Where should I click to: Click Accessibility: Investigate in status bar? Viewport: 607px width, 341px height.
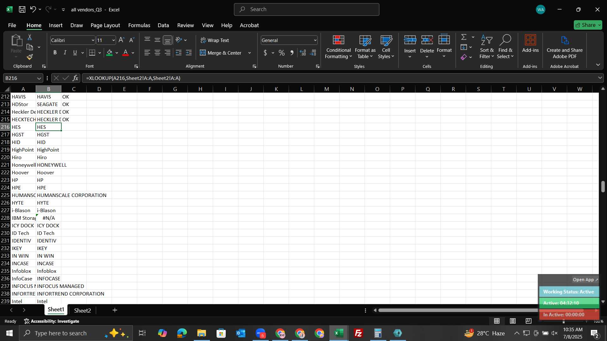coord(52,321)
